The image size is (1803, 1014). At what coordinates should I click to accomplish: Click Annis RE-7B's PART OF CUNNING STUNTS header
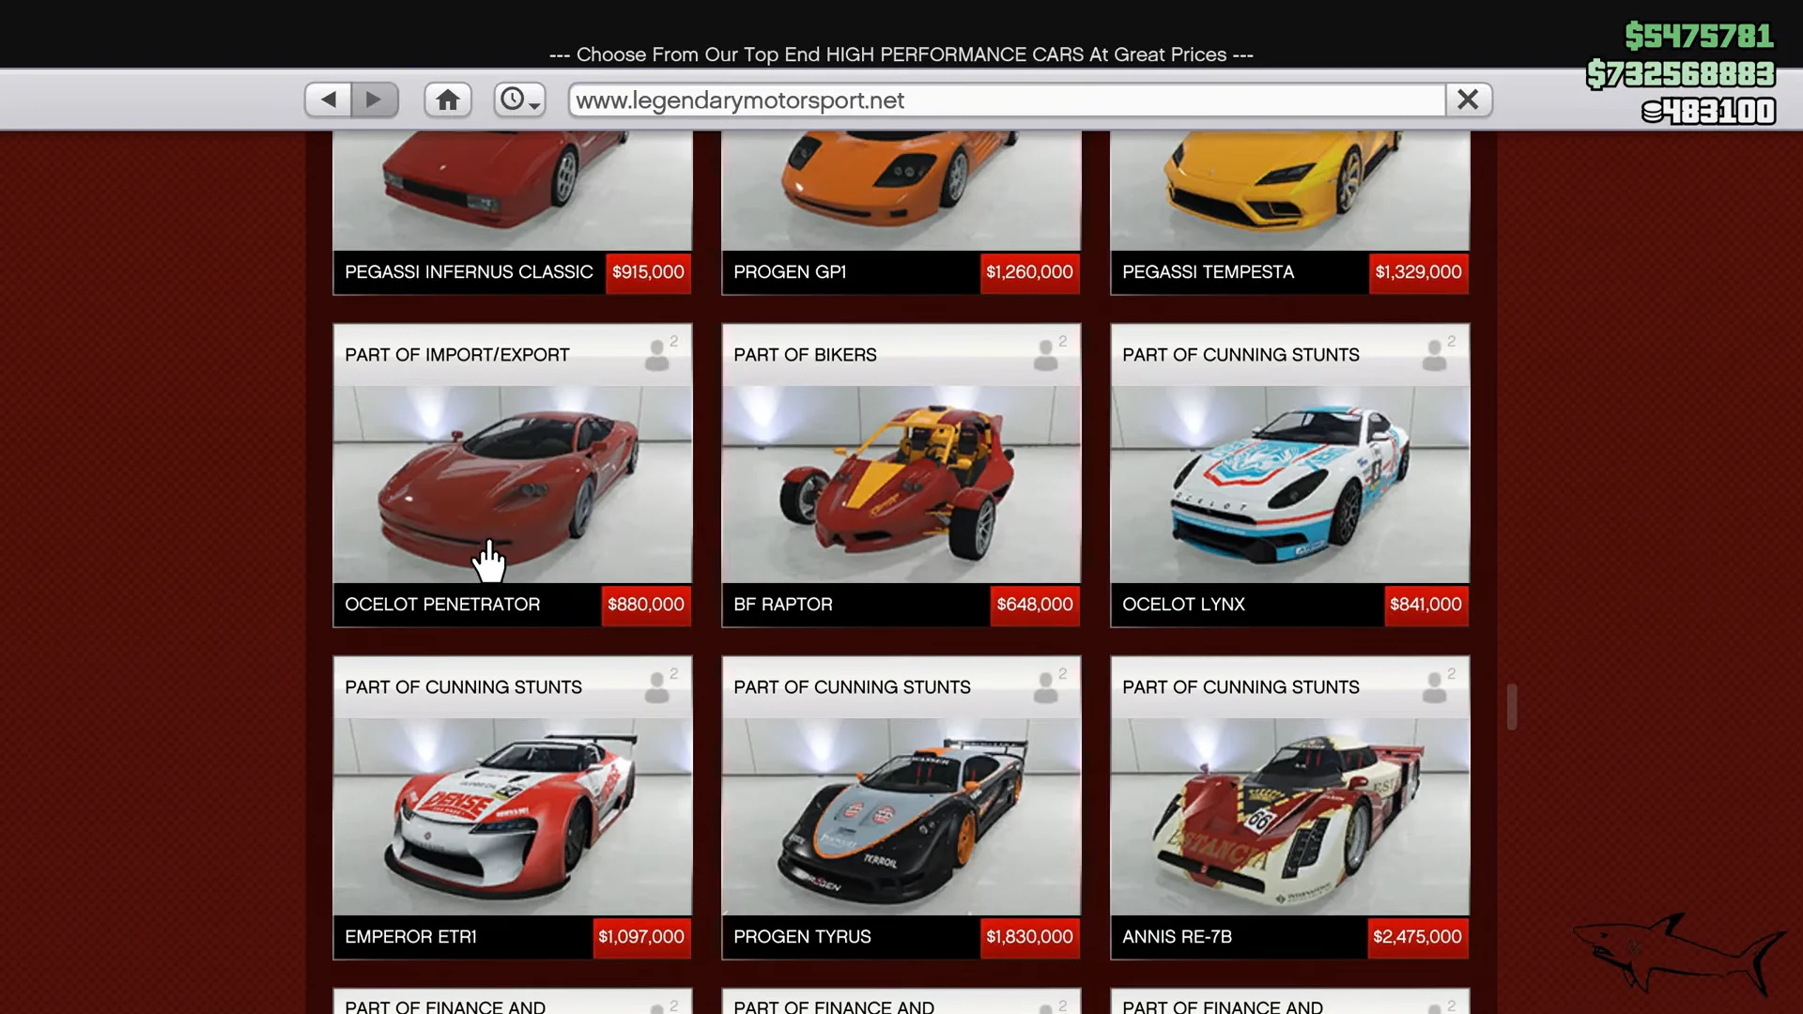coord(1241,687)
